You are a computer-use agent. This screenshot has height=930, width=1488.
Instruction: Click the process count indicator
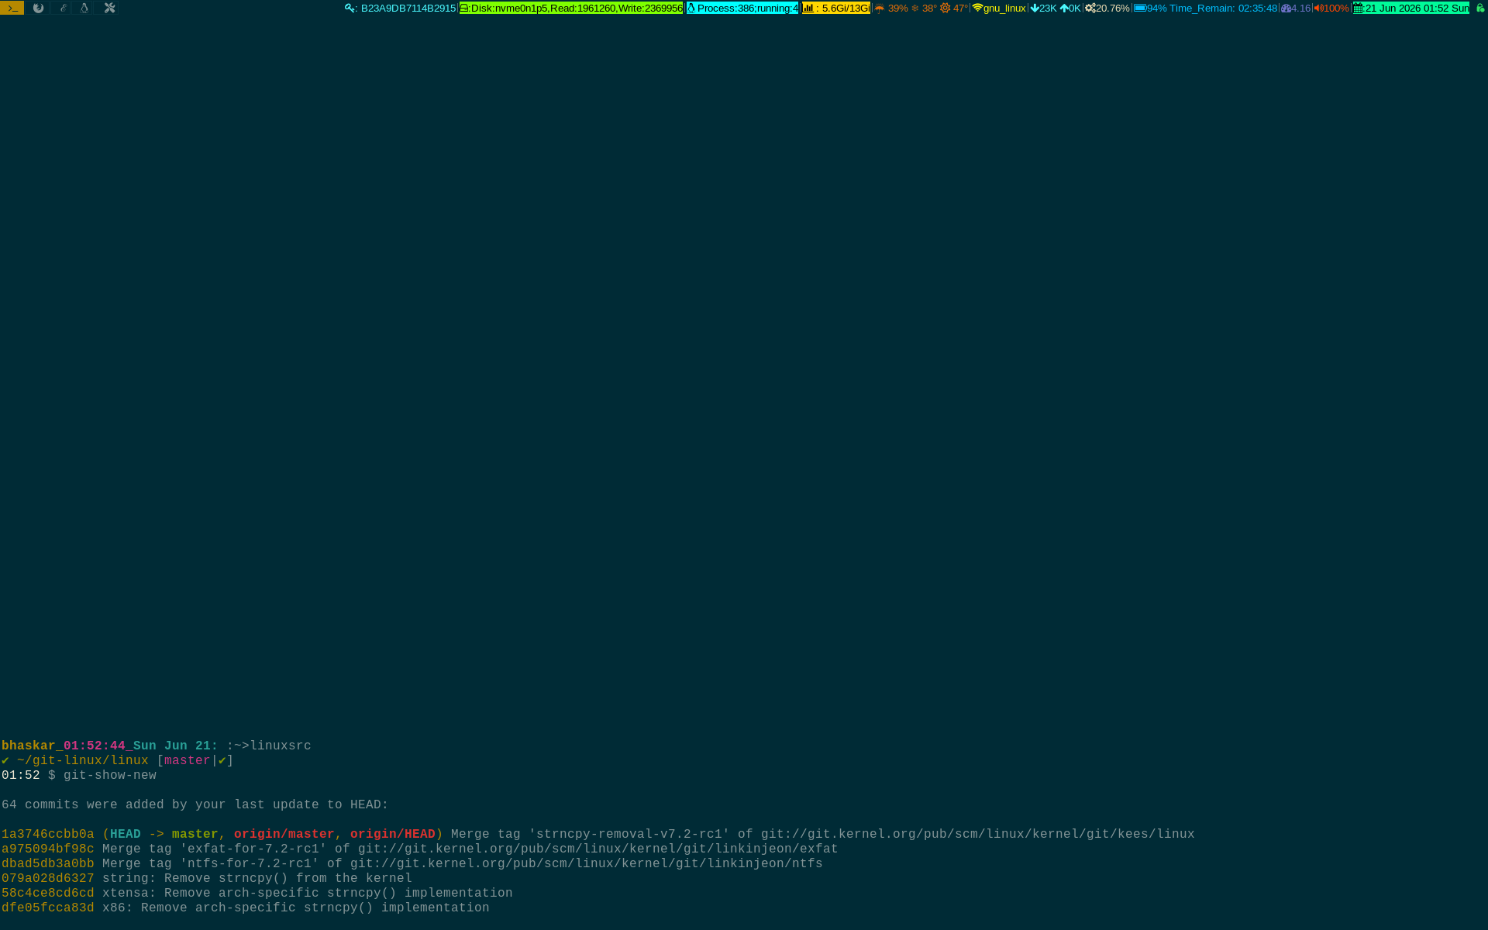[742, 9]
